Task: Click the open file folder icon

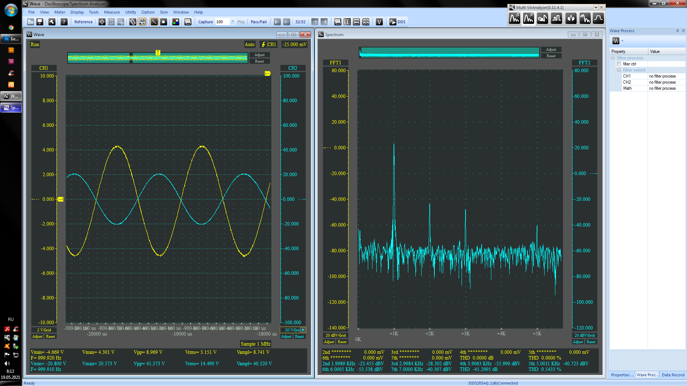Action: pyautogui.click(x=30, y=22)
